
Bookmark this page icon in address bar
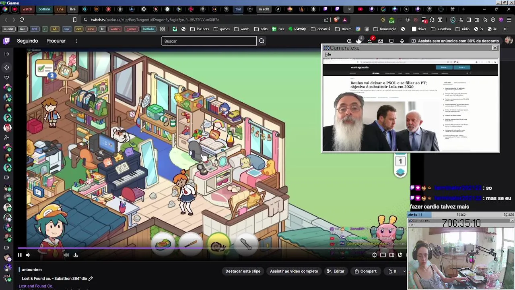74,19
